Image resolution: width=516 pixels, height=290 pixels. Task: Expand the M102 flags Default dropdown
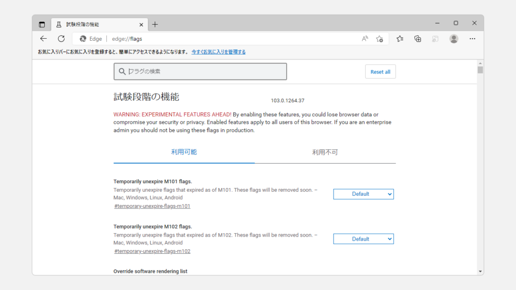(x=363, y=239)
